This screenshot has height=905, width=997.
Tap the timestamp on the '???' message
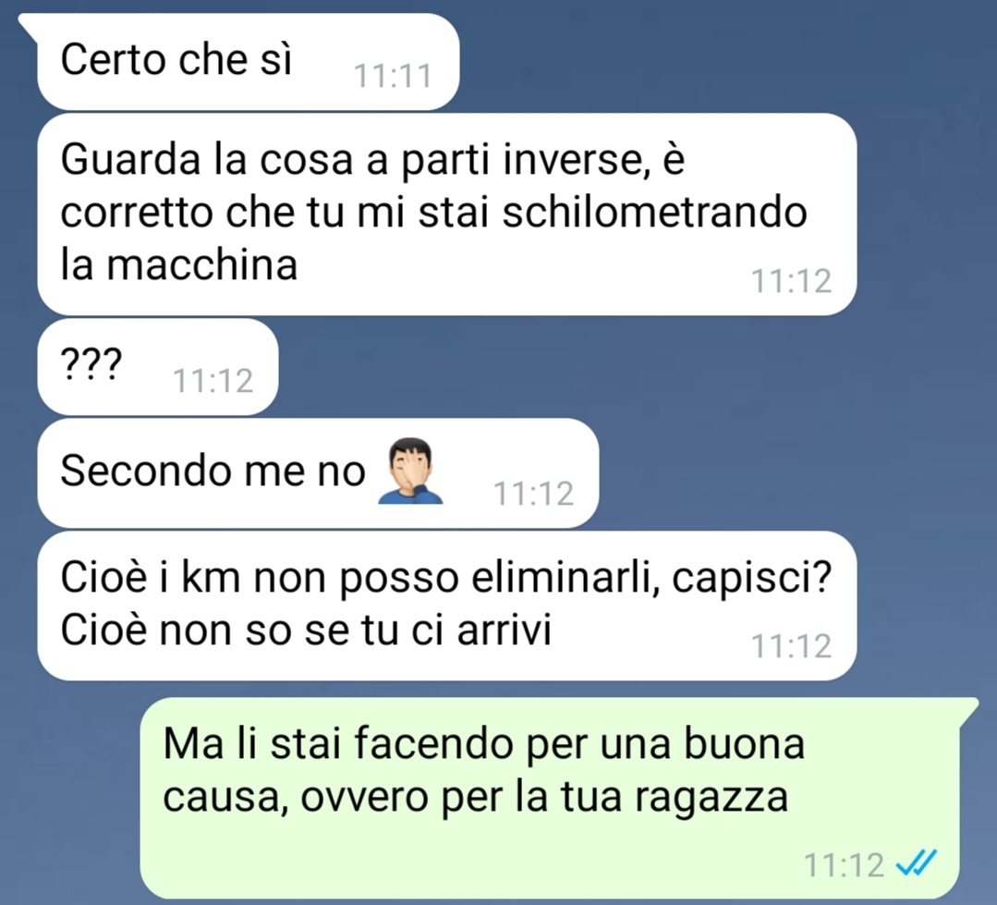click(x=213, y=380)
